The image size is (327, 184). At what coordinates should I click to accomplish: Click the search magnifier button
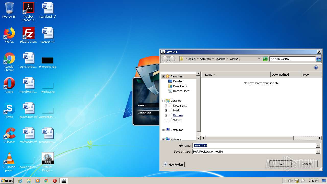[319, 59]
